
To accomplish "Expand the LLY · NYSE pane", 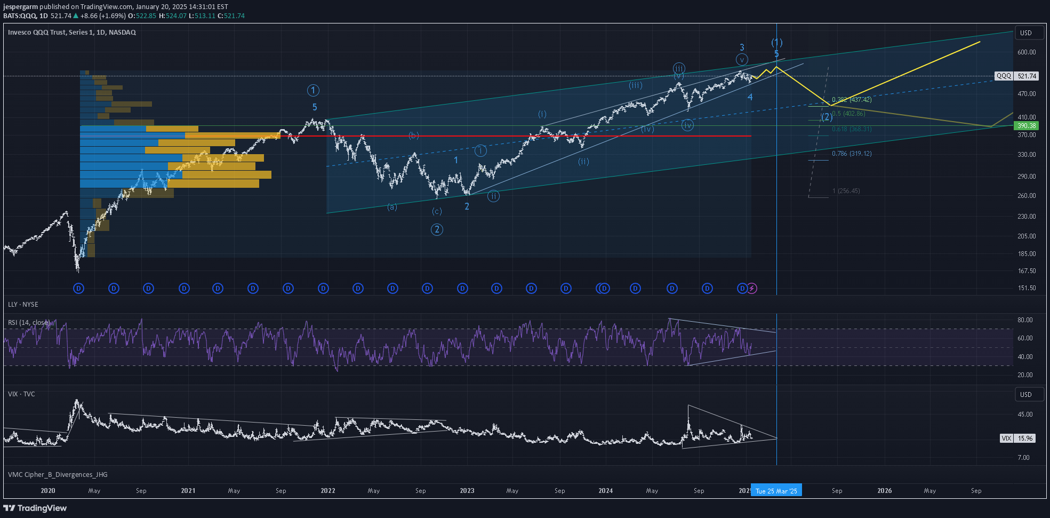I will pyautogui.click(x=23, y=305).
